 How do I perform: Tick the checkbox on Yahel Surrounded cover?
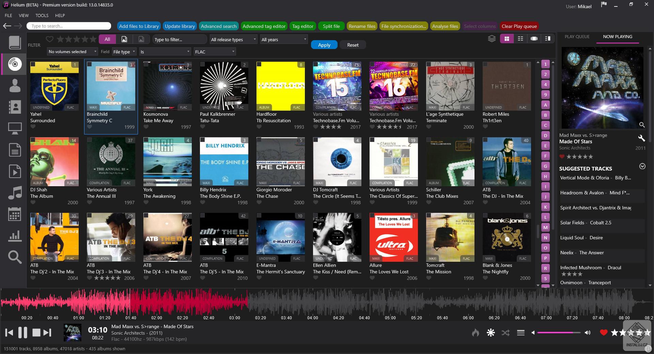click(x=33, y=64)
